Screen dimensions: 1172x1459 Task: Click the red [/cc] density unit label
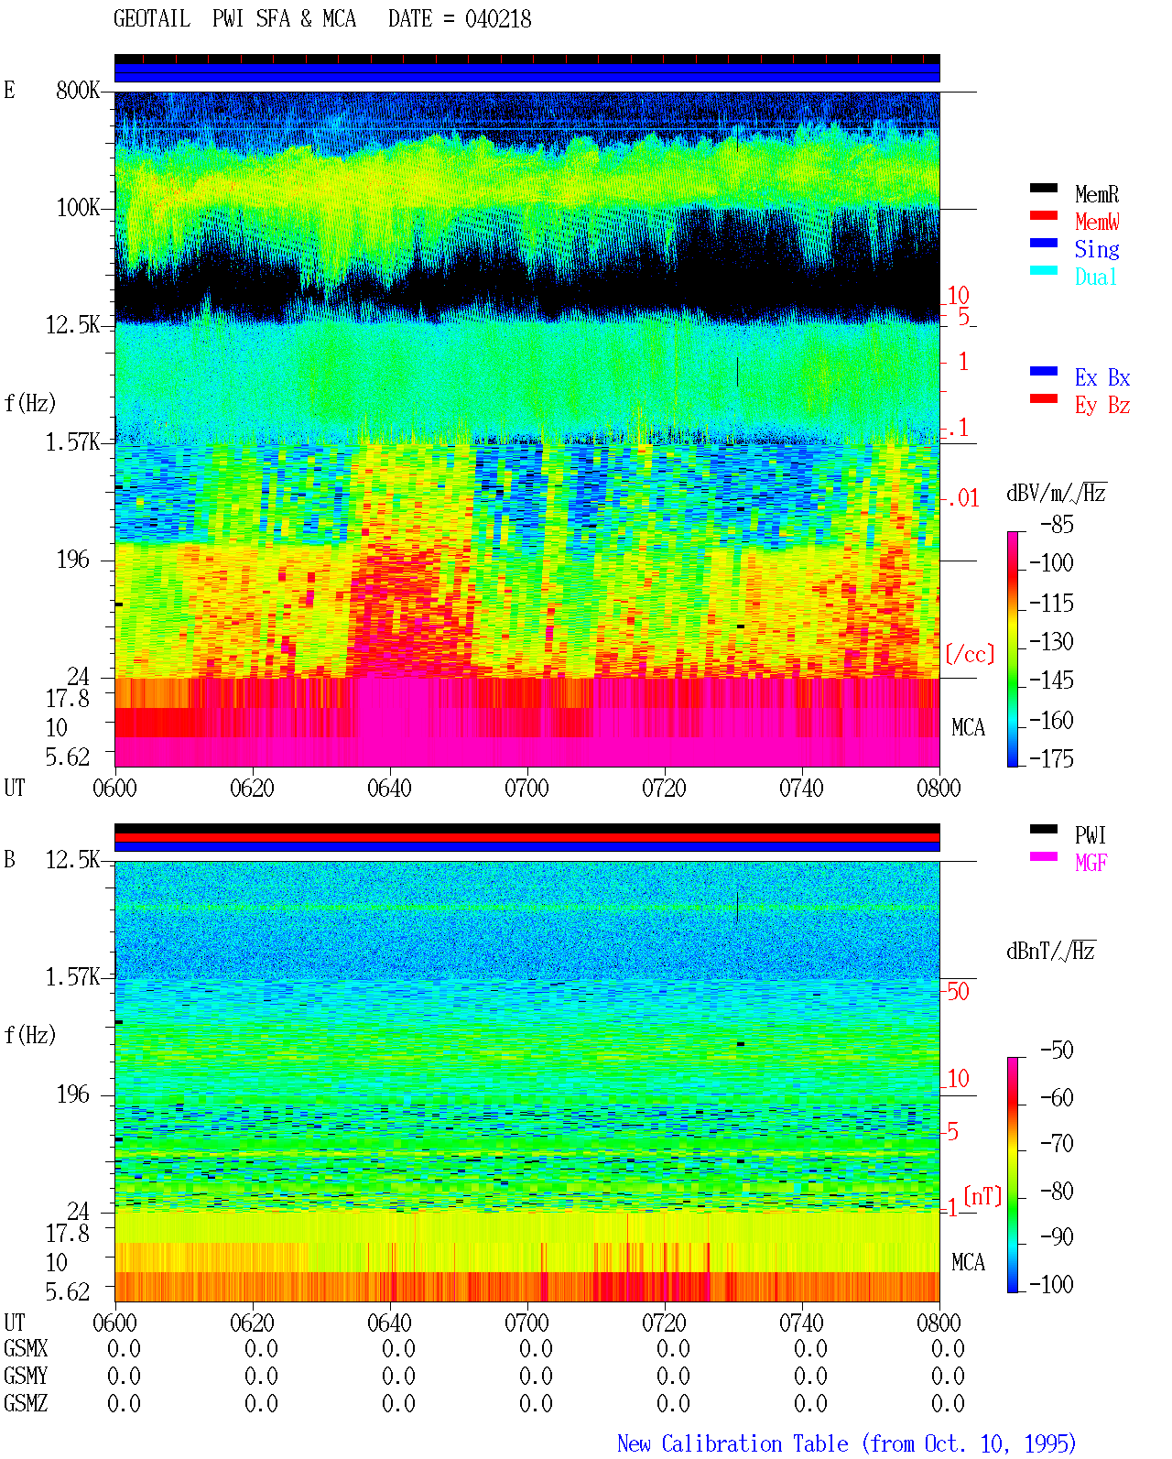pyautogui.click(x=970, y=654)
